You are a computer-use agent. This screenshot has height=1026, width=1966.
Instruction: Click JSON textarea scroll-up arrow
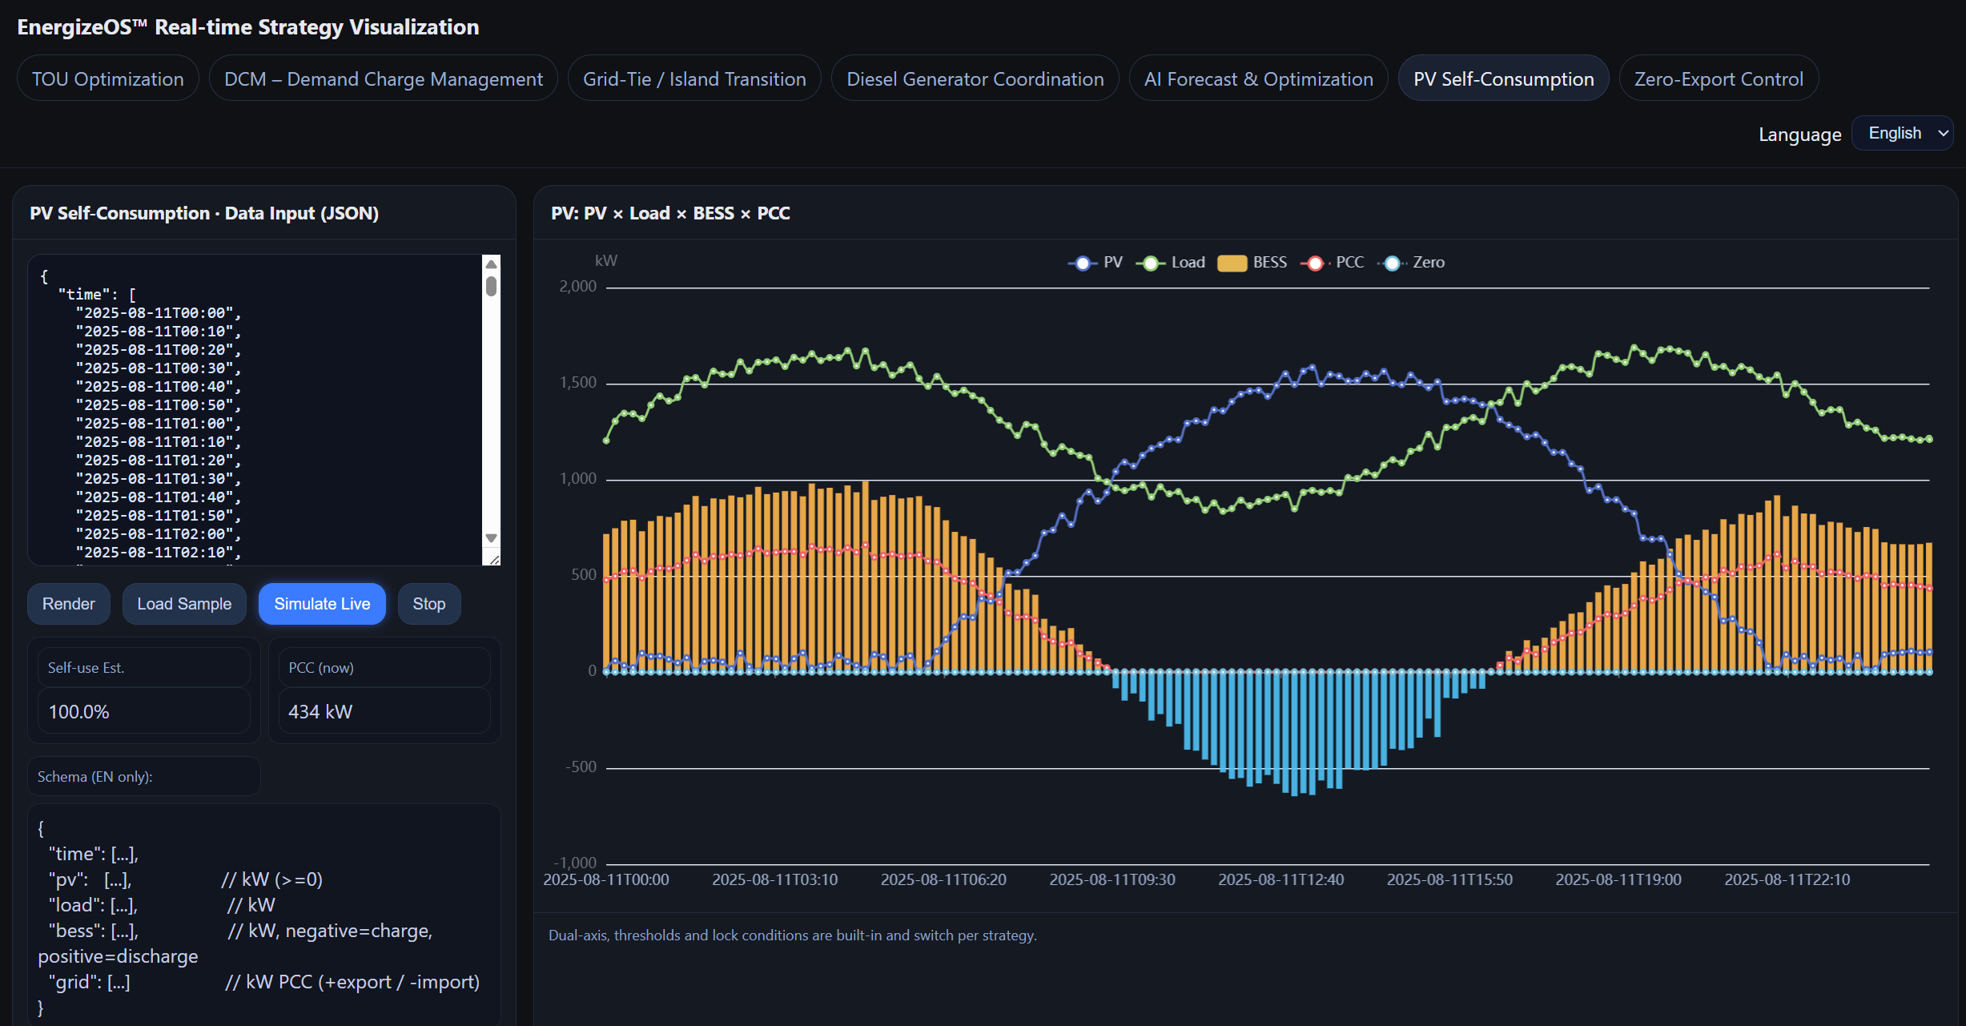(x=492, y=264)
